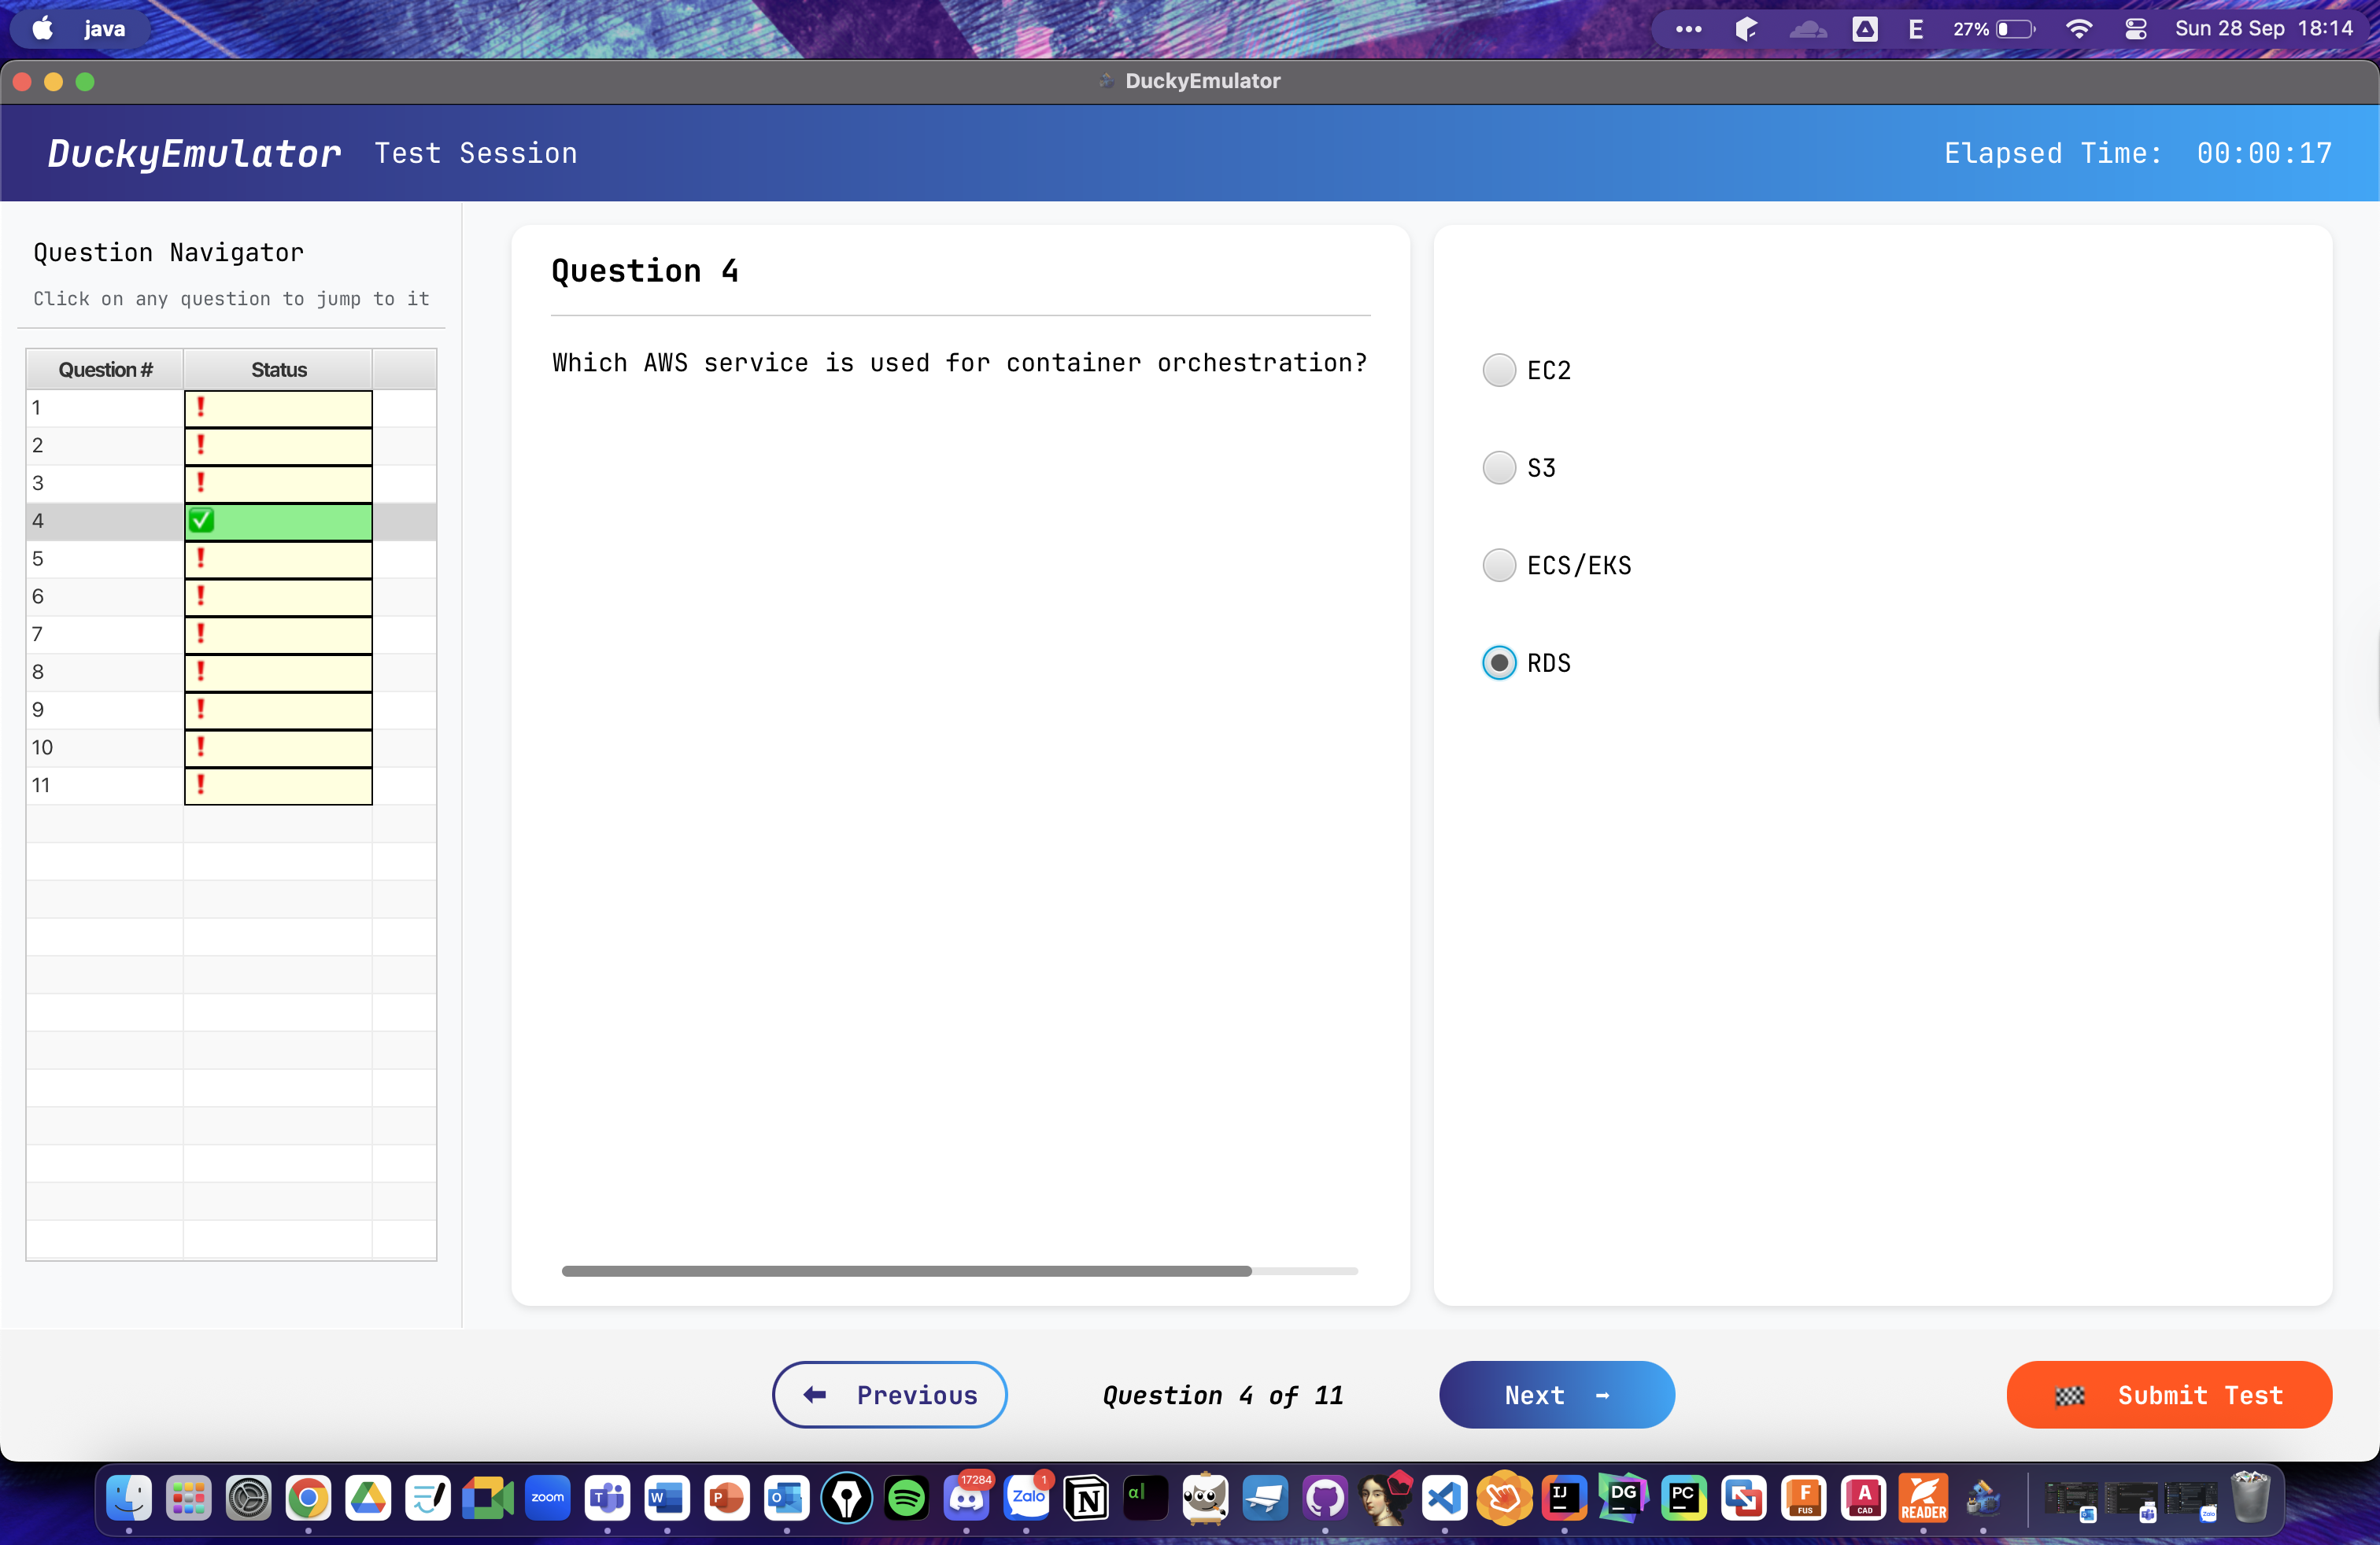Jump to question 2 in navigator

coord(231,446)
